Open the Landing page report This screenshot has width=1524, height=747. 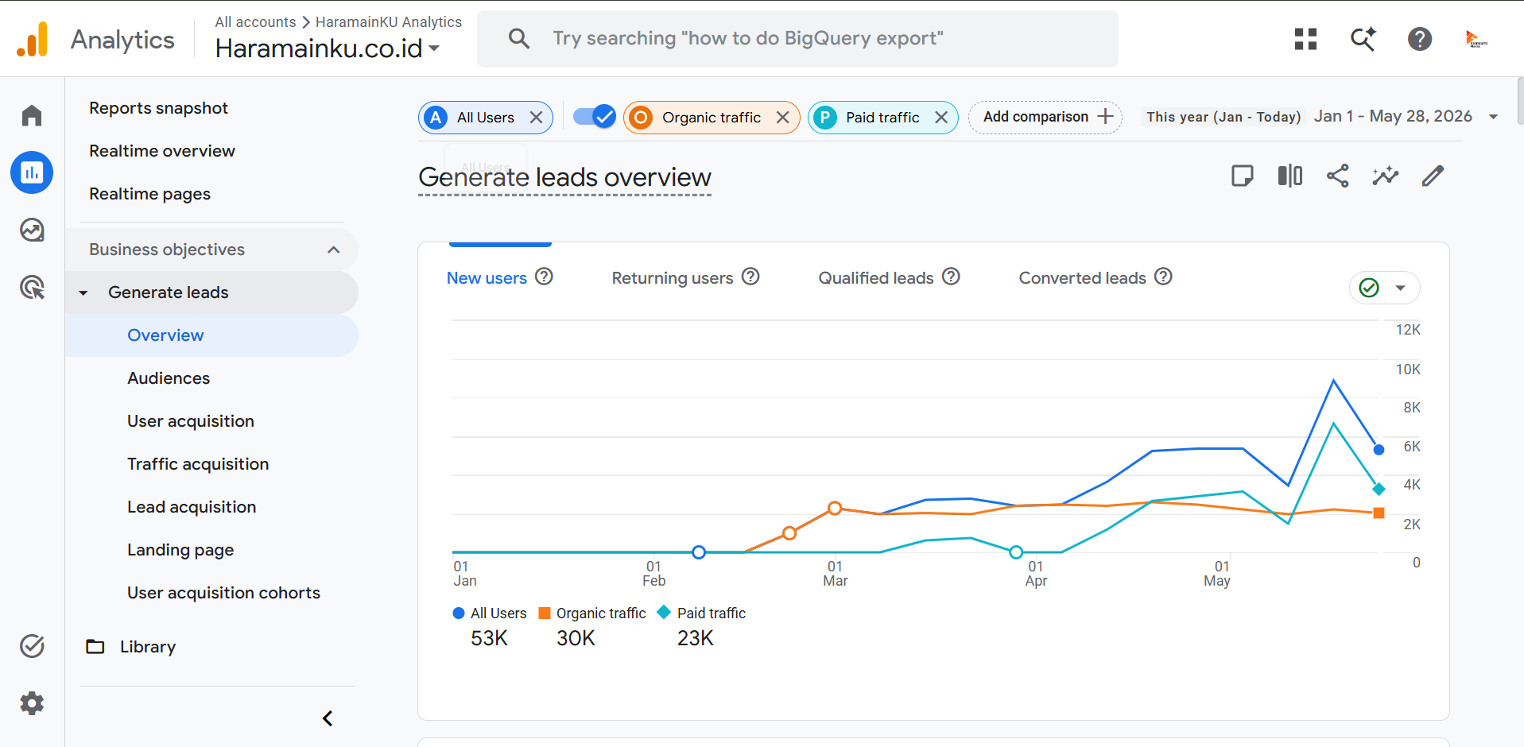pos(180,550)
